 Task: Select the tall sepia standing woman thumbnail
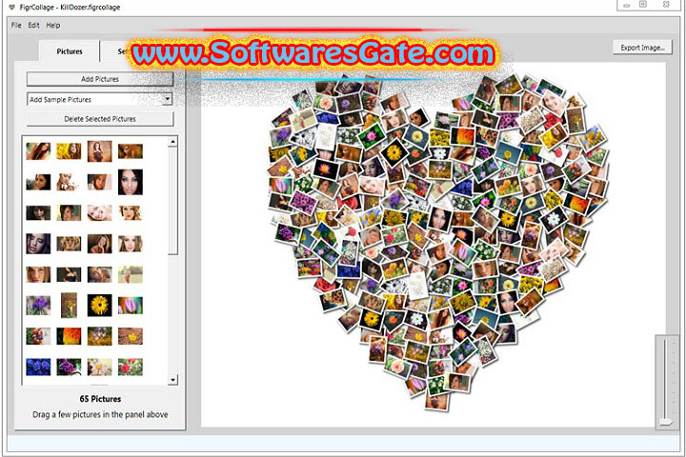click(99, 151)
